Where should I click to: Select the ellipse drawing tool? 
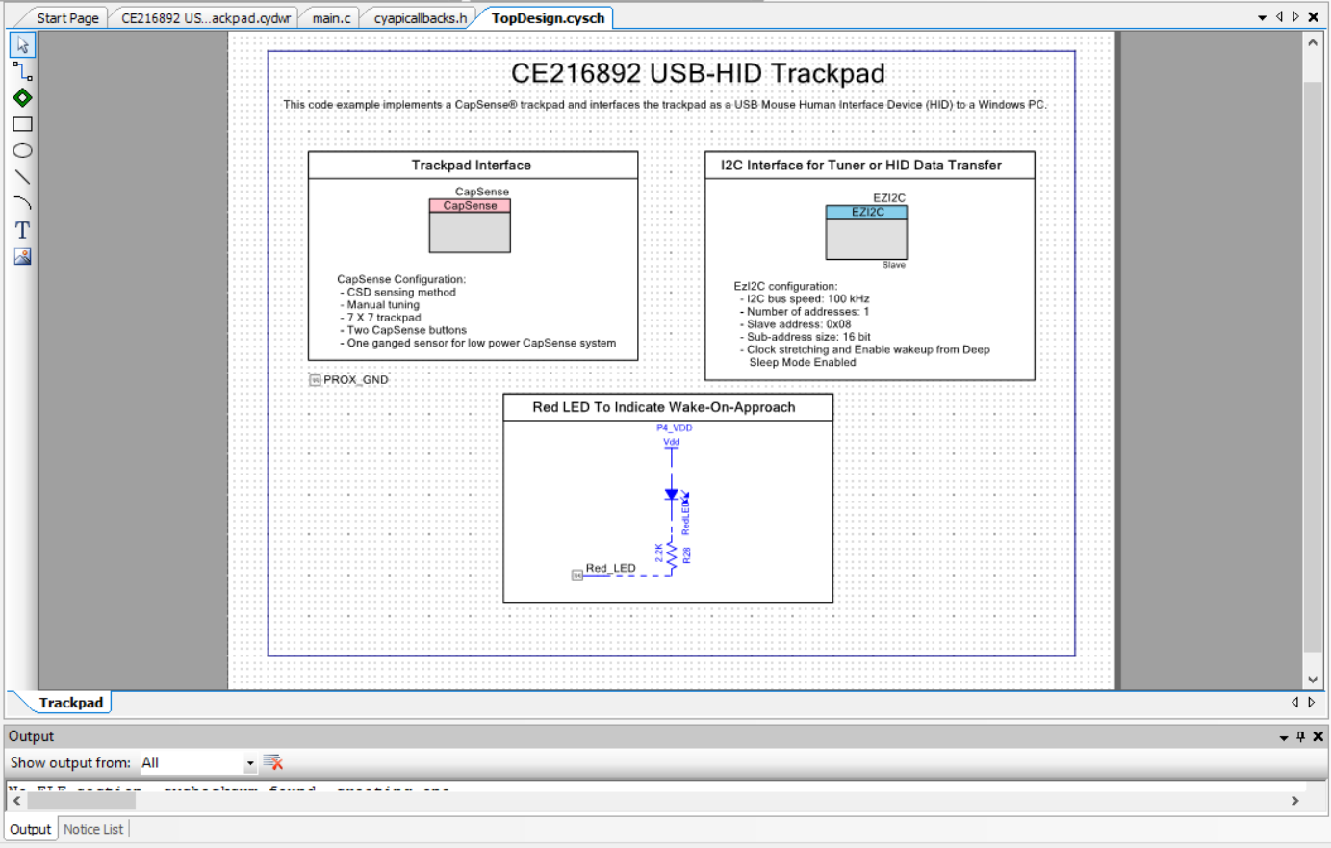[x=21, y=150]
